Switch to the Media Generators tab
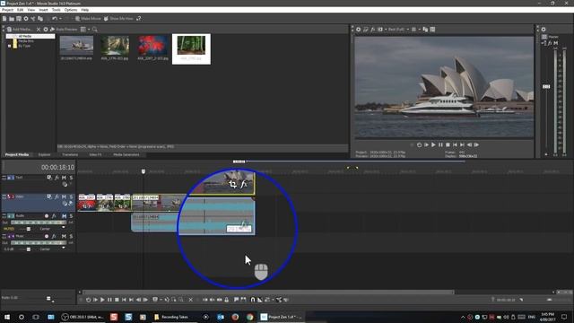Viewport: 574px width, 323px height. [x=126, y=155]
